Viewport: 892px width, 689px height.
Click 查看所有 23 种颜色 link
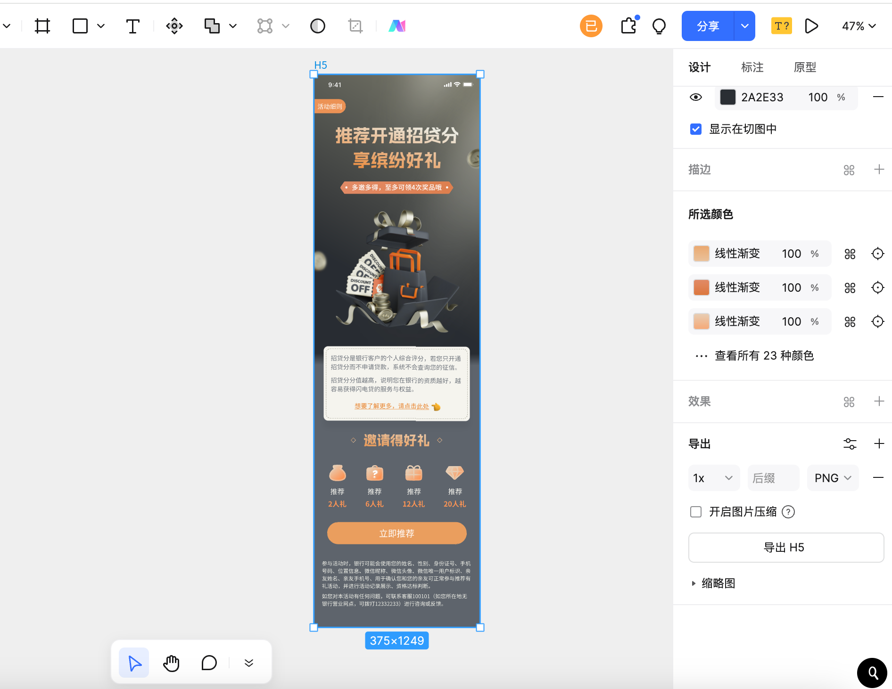764,356
